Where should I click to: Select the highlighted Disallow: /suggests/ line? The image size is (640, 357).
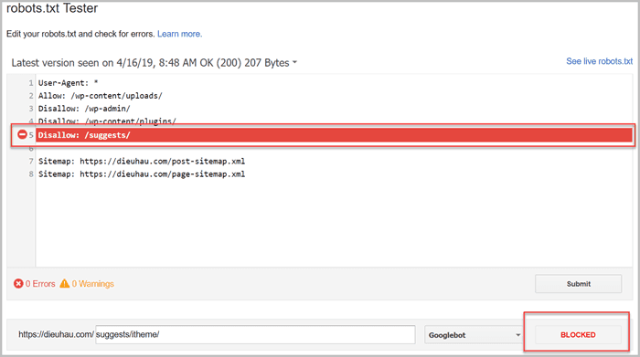pos(334,135)
